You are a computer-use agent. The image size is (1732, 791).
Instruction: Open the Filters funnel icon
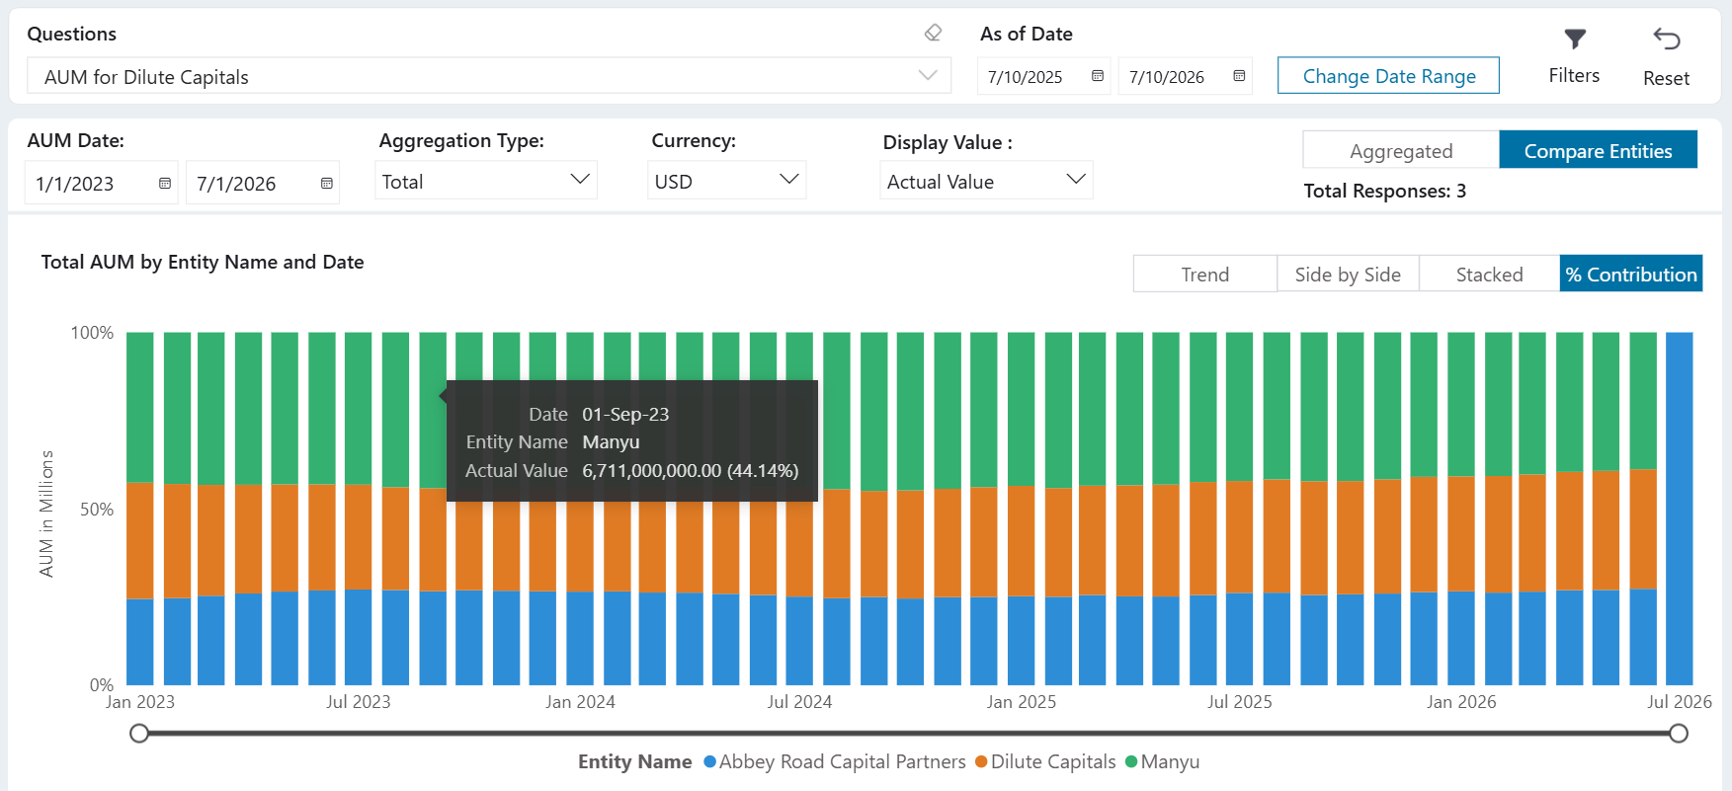(1575, 40)
